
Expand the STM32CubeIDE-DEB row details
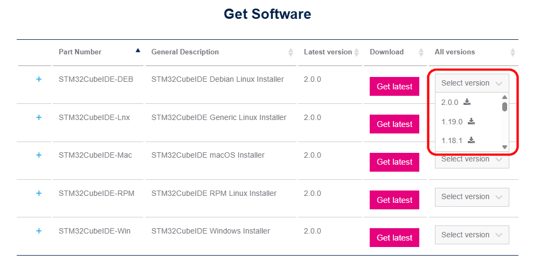(x=39, y=79)
